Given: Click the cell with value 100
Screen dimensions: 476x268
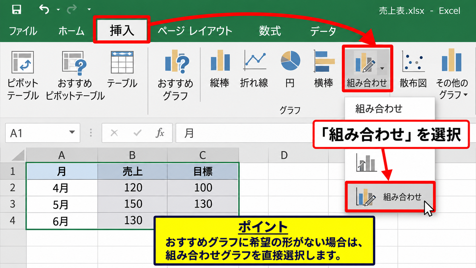Looking at the screenshot, I should click(x=203, y=188).
